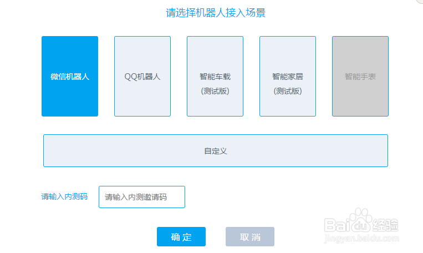Pick the 智能车载 (测试版) card
This screenshot has height=253, width=423.
point(215,77)
